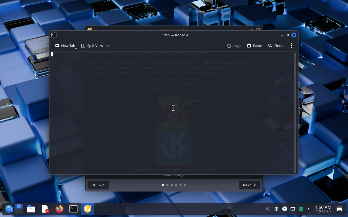Select the second page indicator dot
The height and width of the screenshot is (217, 348).
[167, 185]
